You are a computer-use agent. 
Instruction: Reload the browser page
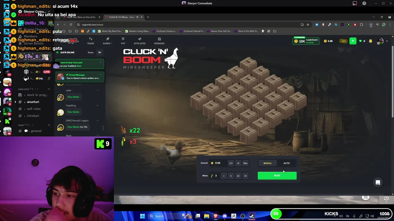(71, 25)
